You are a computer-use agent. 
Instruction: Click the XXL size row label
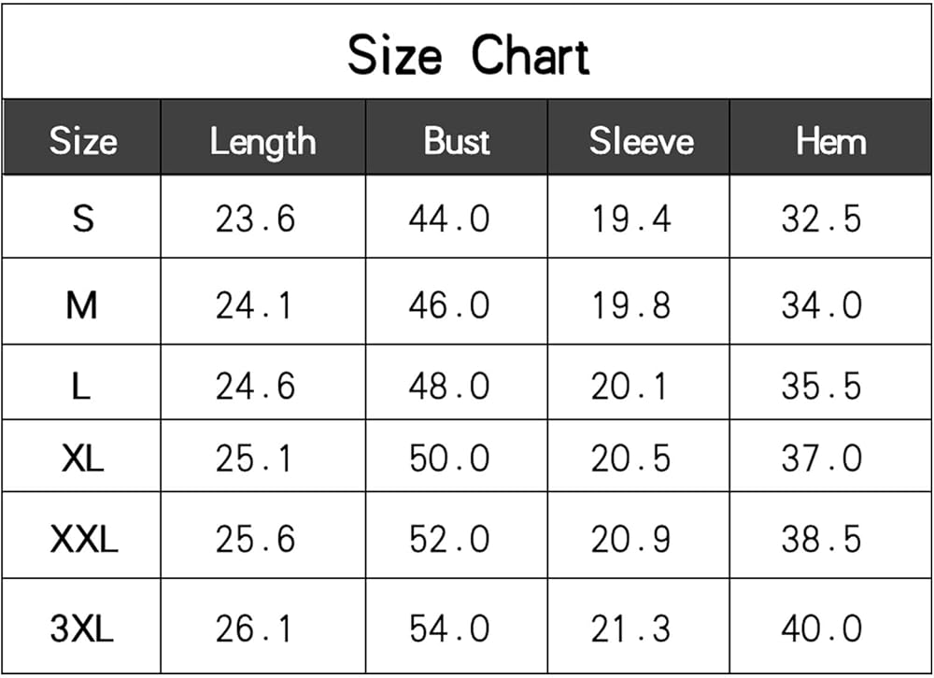coord(84,539)
